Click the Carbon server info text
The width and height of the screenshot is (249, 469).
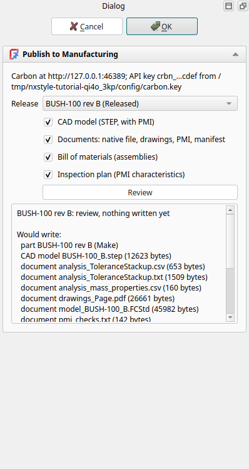click(x=116, y=81)
